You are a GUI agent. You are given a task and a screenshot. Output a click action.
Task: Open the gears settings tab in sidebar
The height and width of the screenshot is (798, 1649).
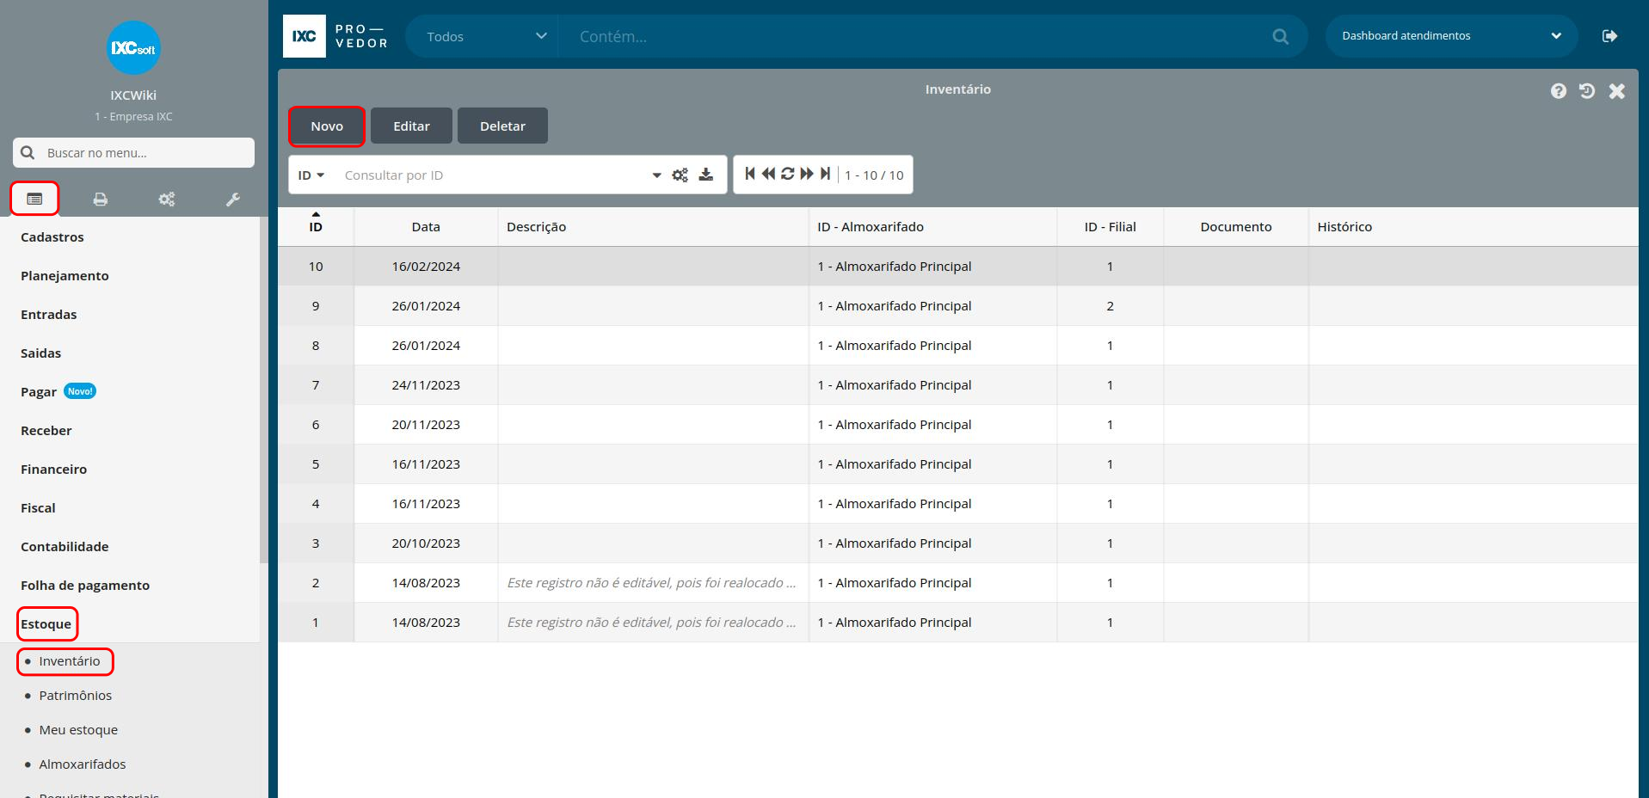[167, 199]
